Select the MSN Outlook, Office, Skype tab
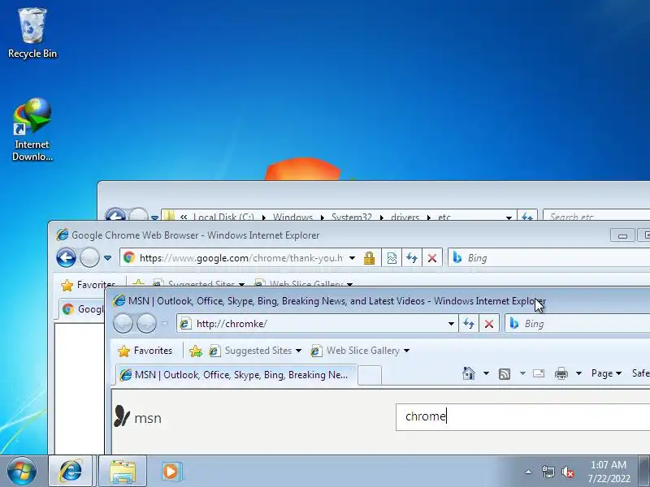Screen dimensions: 650x487 (x=236, y=375)
